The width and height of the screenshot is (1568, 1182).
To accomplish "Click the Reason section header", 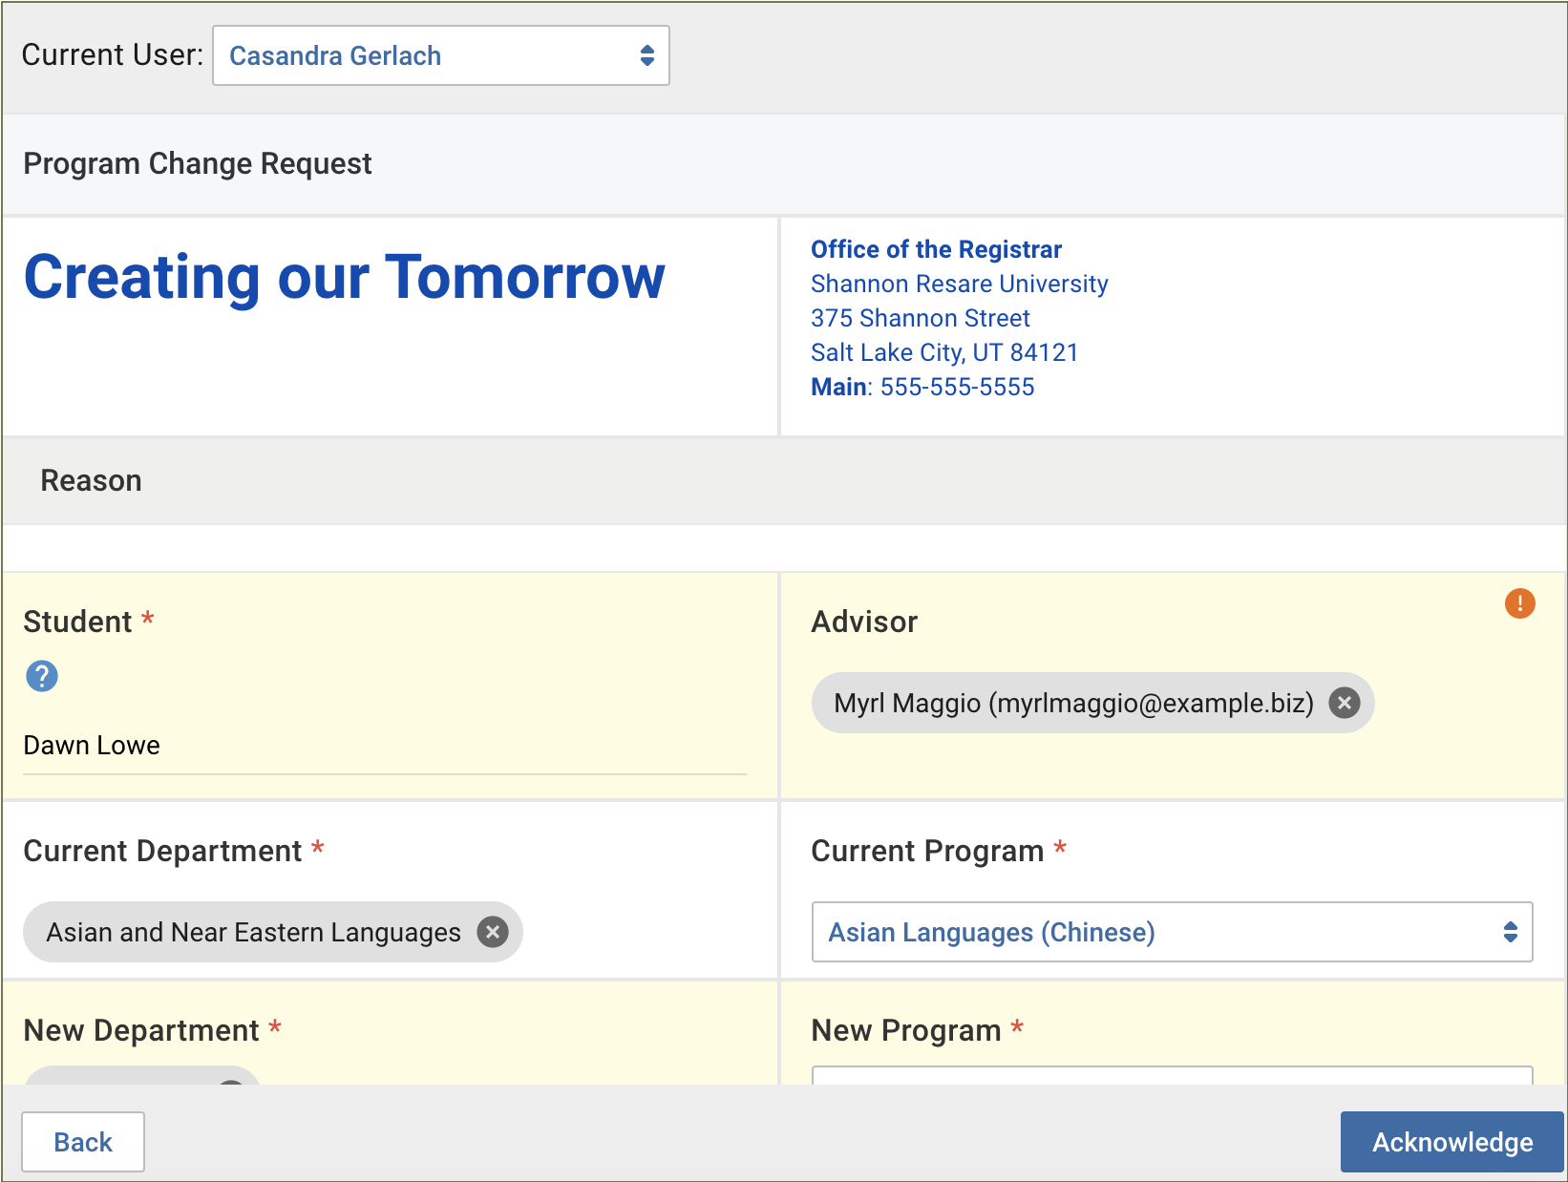I will (91, 480).
